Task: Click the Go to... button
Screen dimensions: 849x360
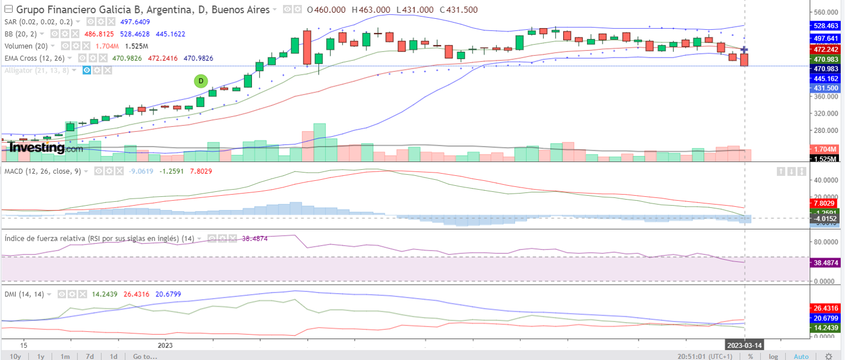Action: (146, 356)
